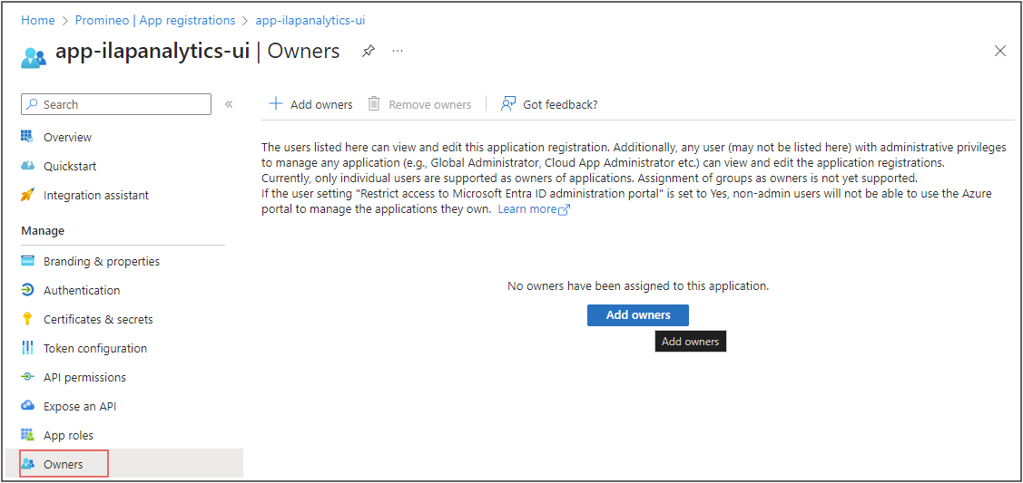Click the Expose an API cloud icon
1023x483 pixels.
pos(26,406)
